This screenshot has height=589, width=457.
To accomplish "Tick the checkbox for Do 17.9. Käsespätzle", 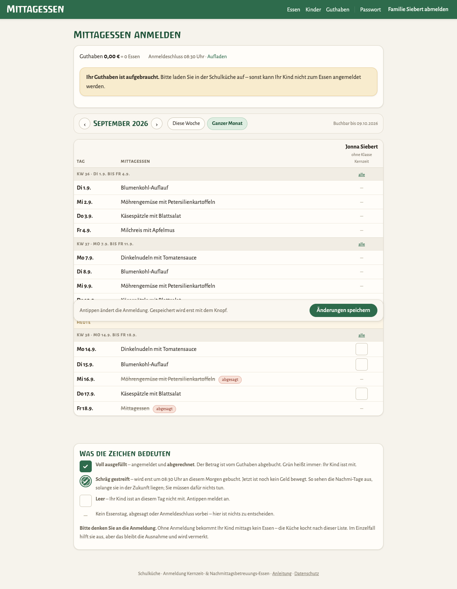I will click(x=362, y=394).
